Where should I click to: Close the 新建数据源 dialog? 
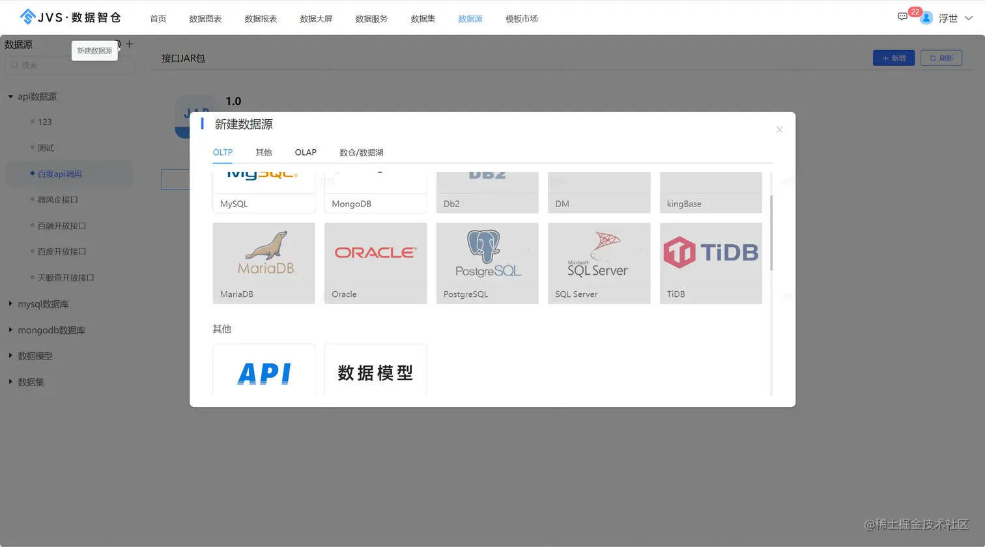(779, 130)
